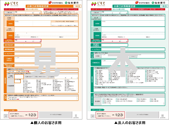This screenshot has width=169, height=127.
Task: Click the ▲法人のお客さま用 caption
Action: click(x=130, y=123)
